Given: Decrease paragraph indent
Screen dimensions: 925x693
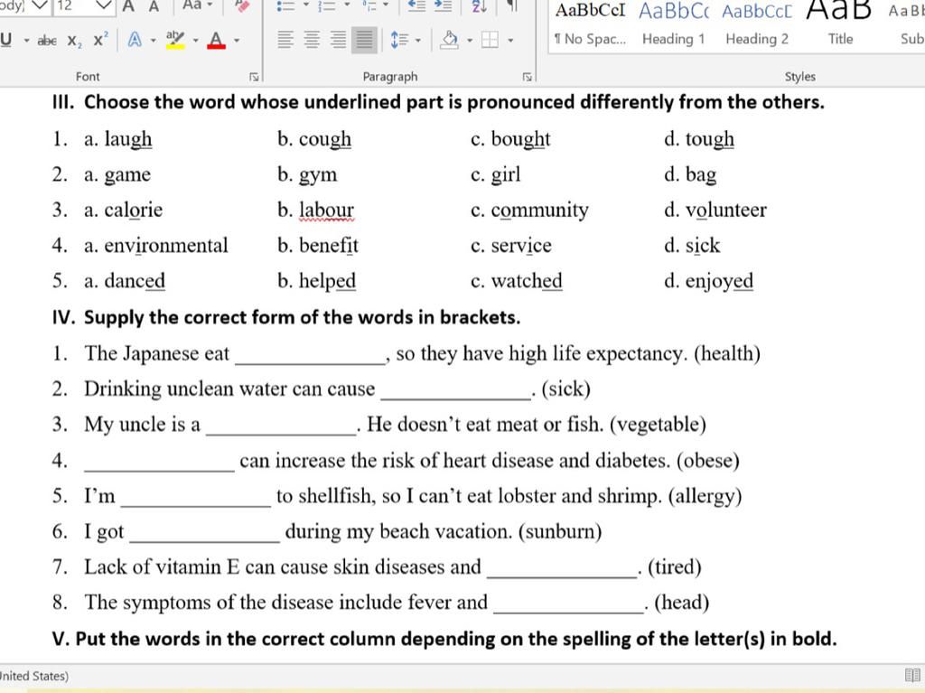Looking at the screenshot, I should coord(416,5).
